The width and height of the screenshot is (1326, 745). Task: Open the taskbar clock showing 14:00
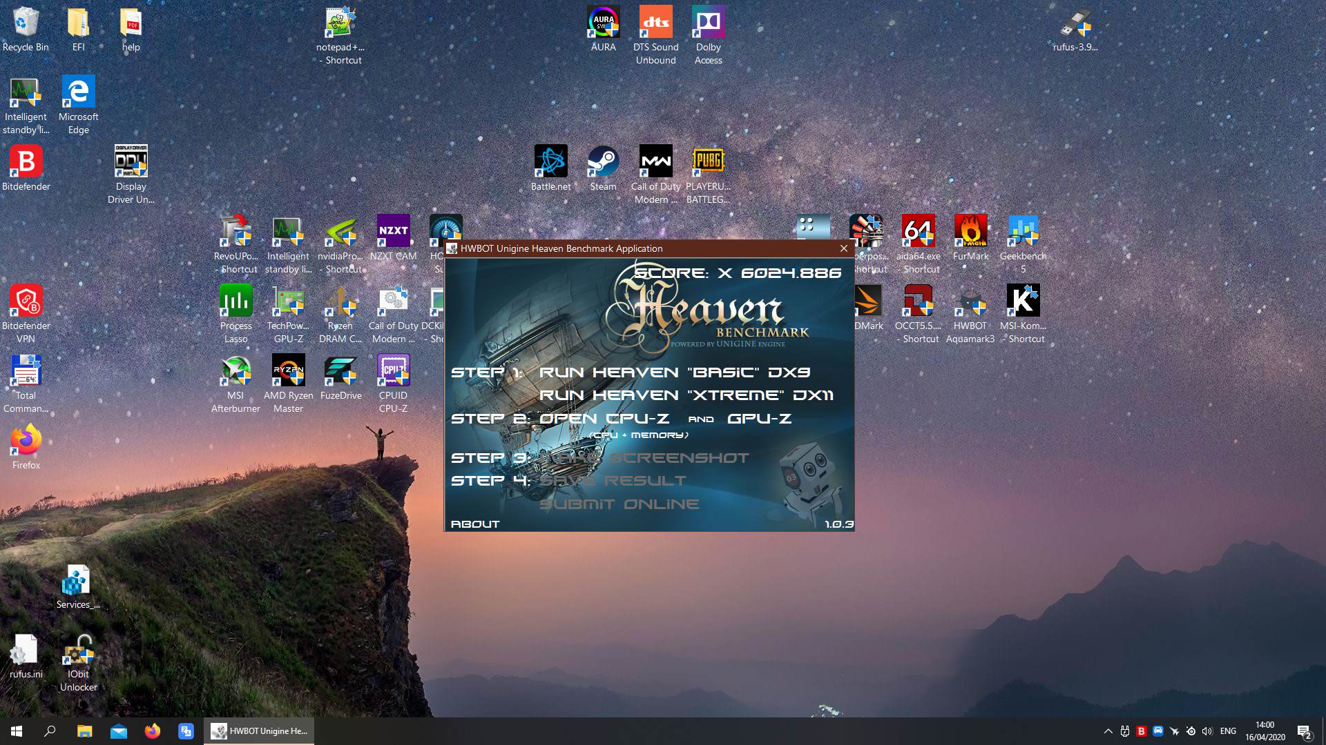pyautogui.click(x=1265, y=731)
